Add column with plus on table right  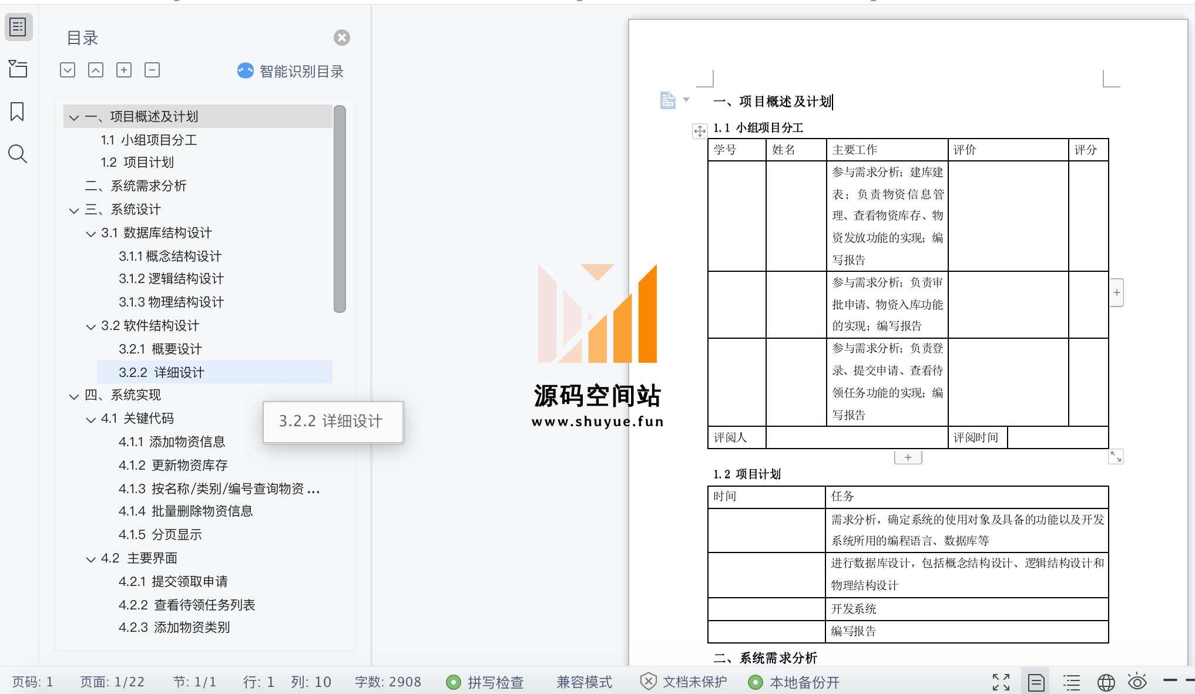(1117, 292)
